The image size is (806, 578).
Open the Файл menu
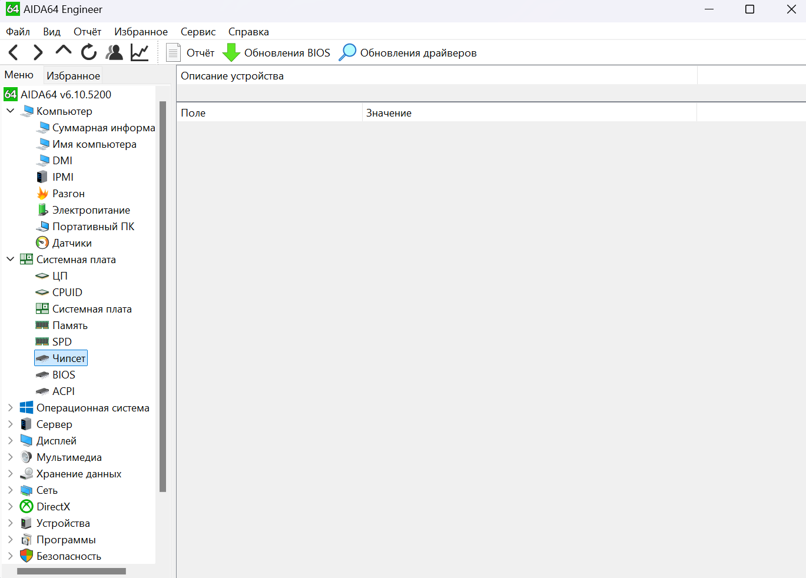point(18,32)
